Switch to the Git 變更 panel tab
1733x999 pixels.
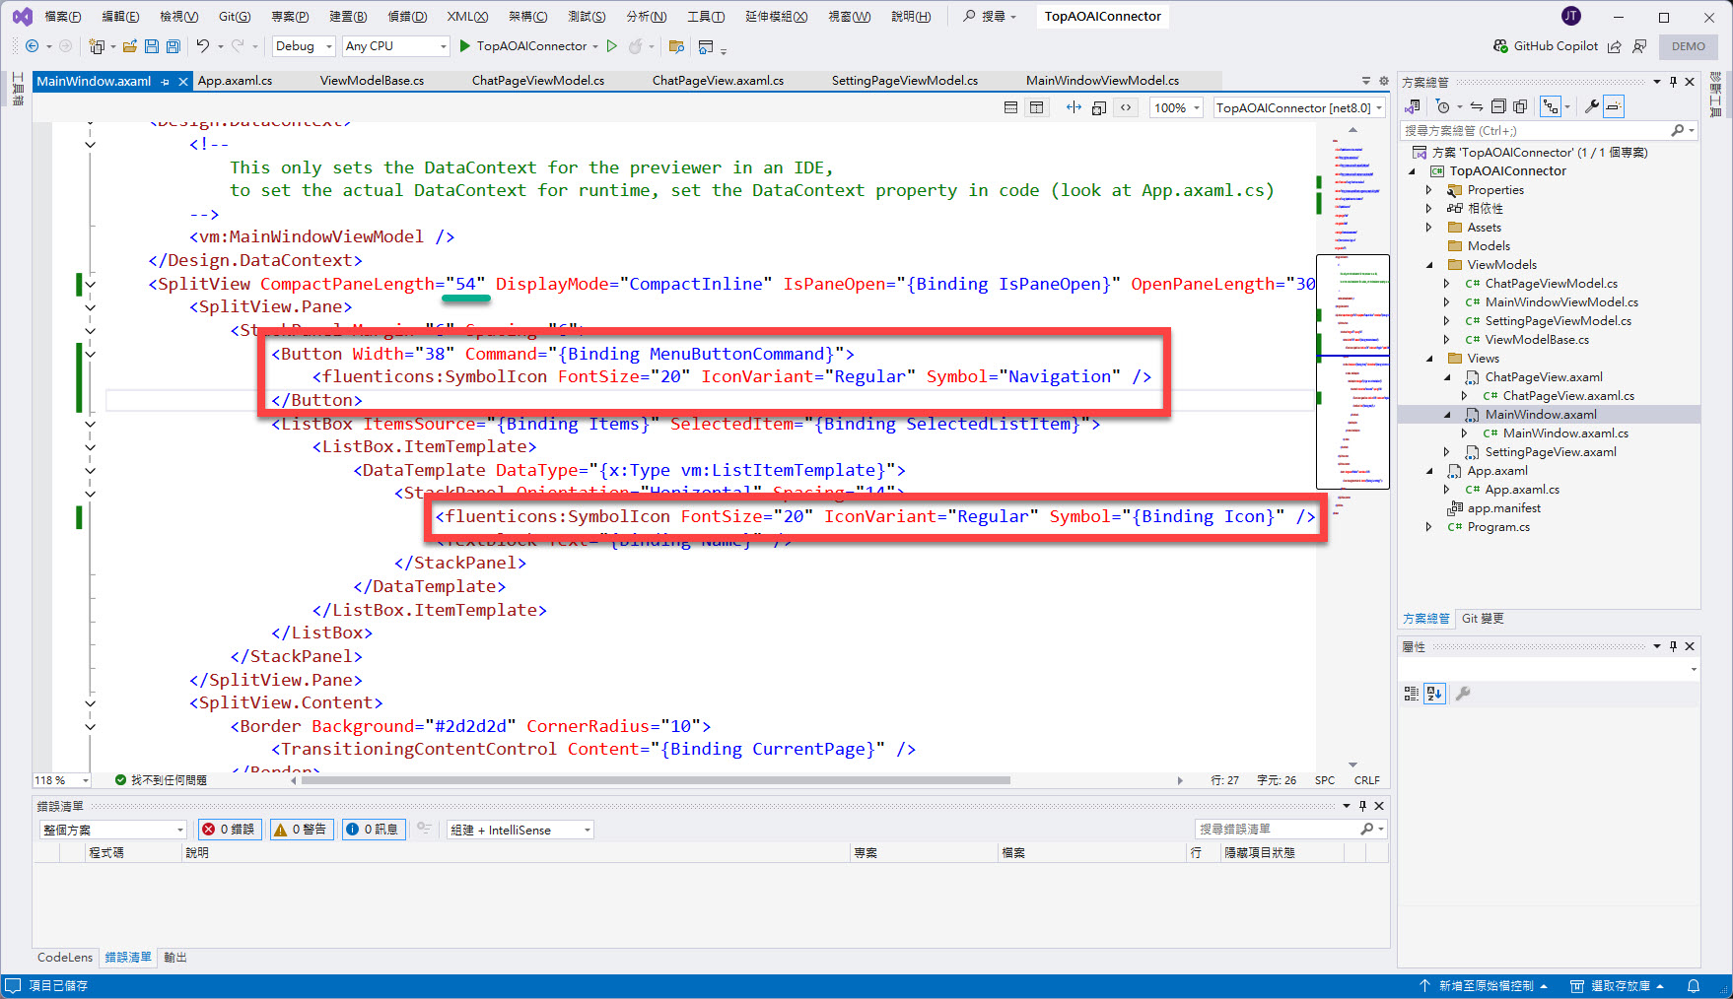(x=1482, y=619)
